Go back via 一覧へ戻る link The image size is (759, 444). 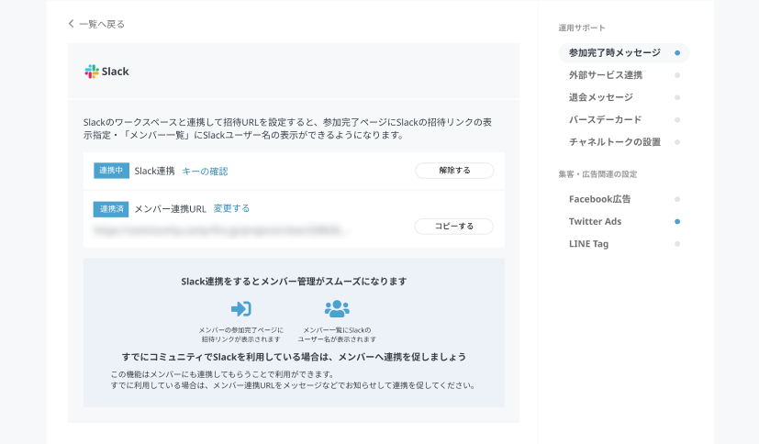(x=101, y=24)
